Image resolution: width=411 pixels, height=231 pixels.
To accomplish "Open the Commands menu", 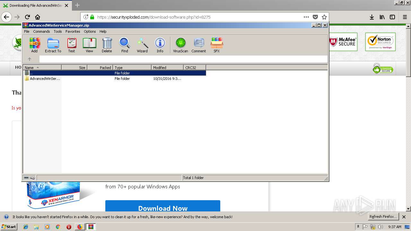I will 41,31.
